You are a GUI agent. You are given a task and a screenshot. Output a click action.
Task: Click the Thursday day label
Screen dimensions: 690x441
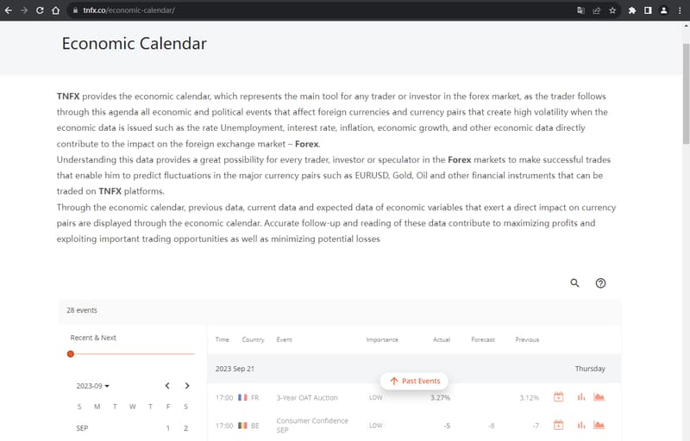pyautogui.click(x=590, y=369)
